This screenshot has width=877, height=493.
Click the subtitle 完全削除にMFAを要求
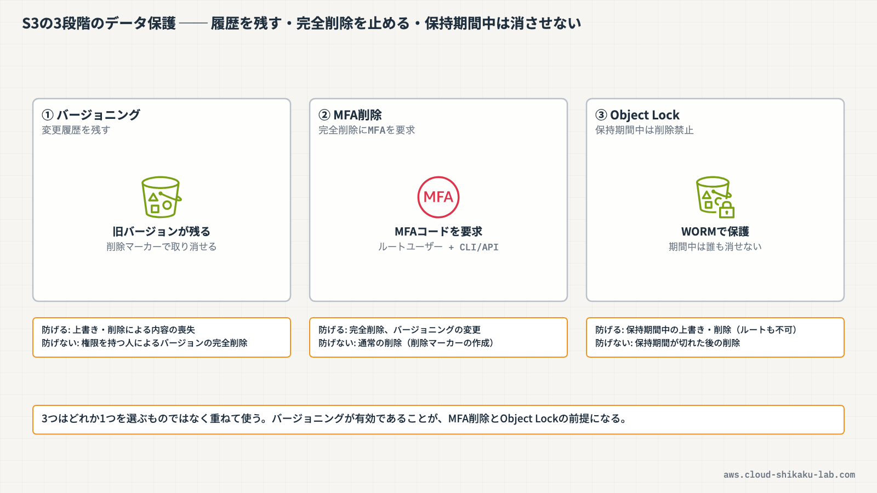click(x=367, y=130)
